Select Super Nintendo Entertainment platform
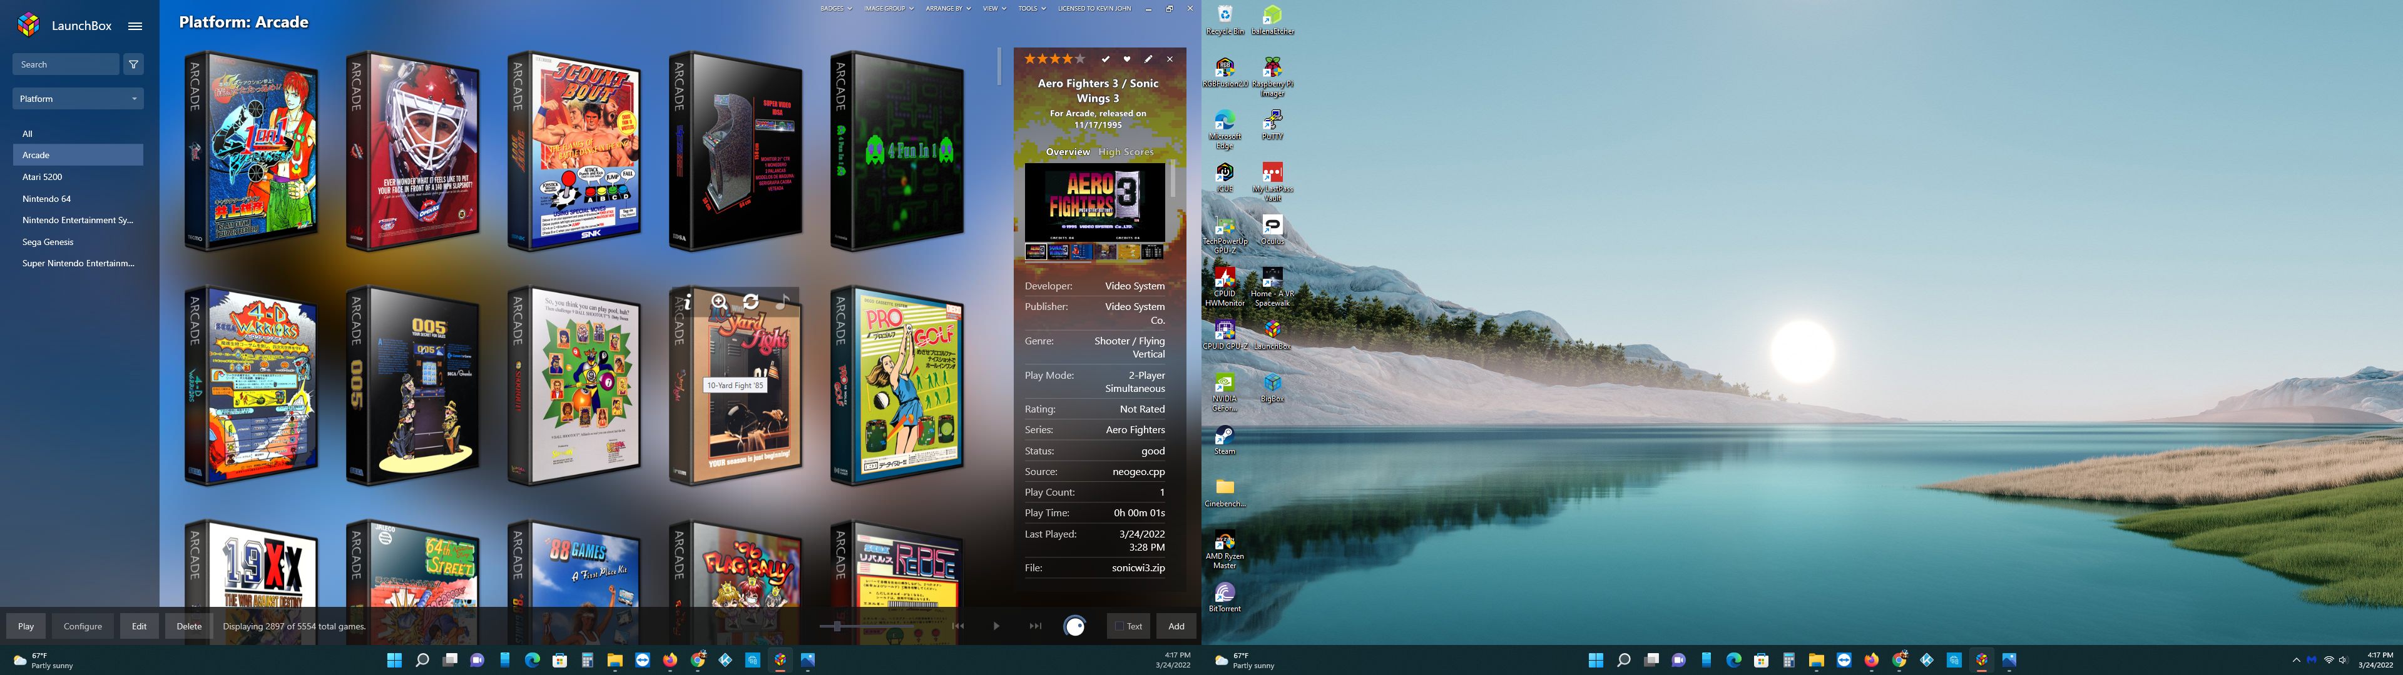This screenshot has width=2403, height=675. point(78,263)
